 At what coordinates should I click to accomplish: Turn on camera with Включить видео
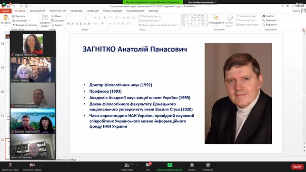pyautogui.click(x=32, y=167)
